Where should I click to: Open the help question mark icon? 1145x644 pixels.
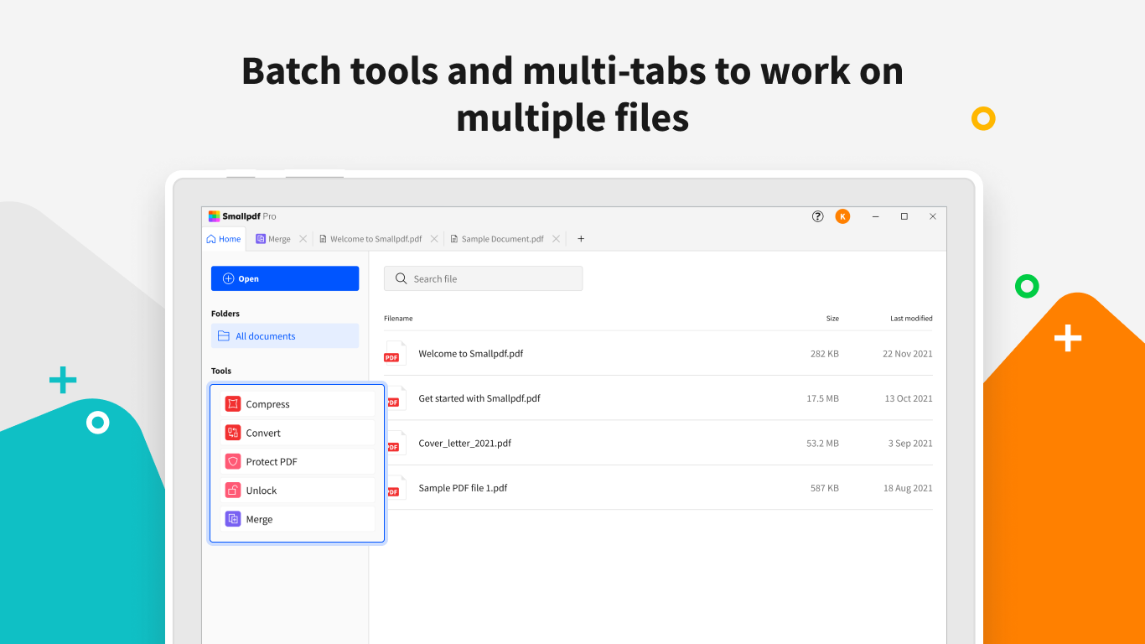click(x=818, y=216)
